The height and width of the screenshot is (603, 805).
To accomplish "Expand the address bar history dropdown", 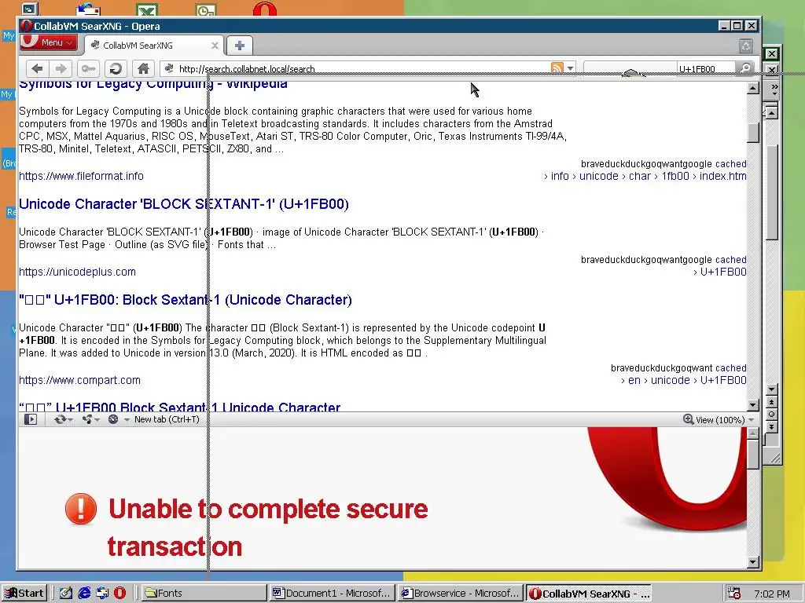I will pyautogui.click(x=571, y=69).
